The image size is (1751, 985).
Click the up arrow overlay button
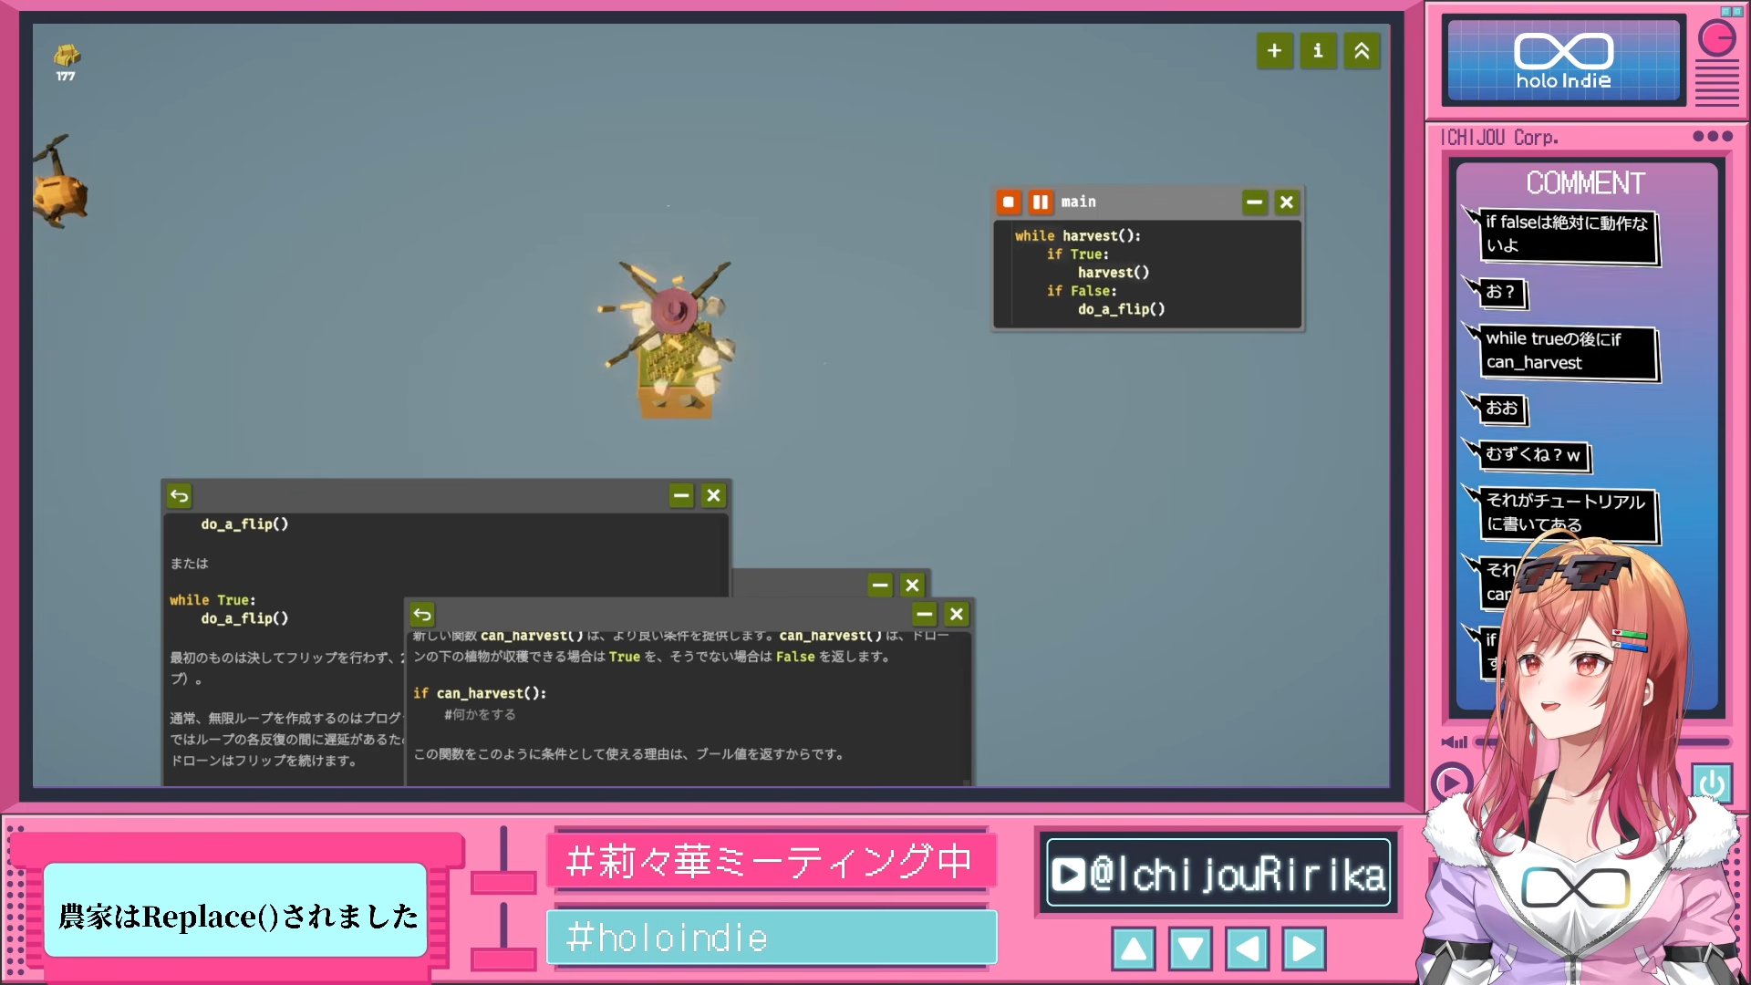(x=1134, y=949)
